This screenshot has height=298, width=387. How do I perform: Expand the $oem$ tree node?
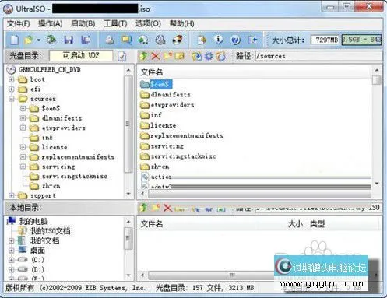point(23,108)
